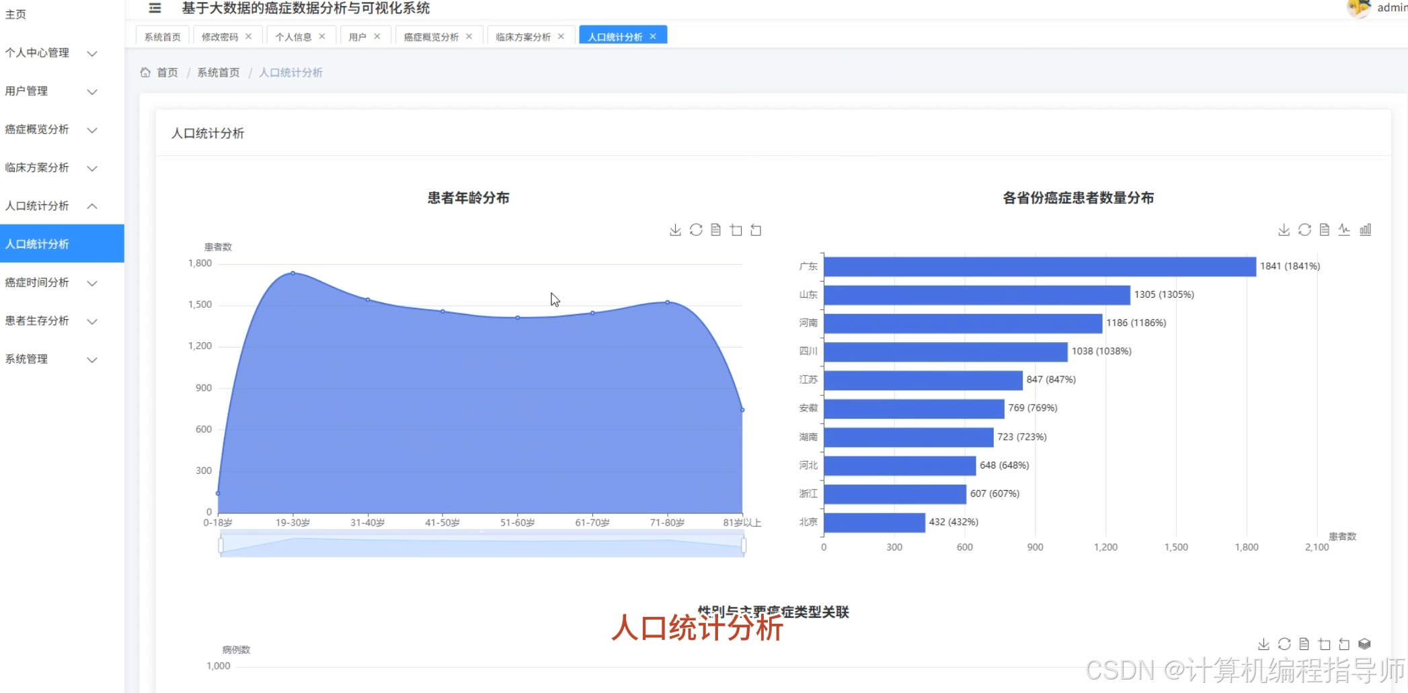
Task: Switch province chart to line chart type
Action: (x=1344, y=229)
